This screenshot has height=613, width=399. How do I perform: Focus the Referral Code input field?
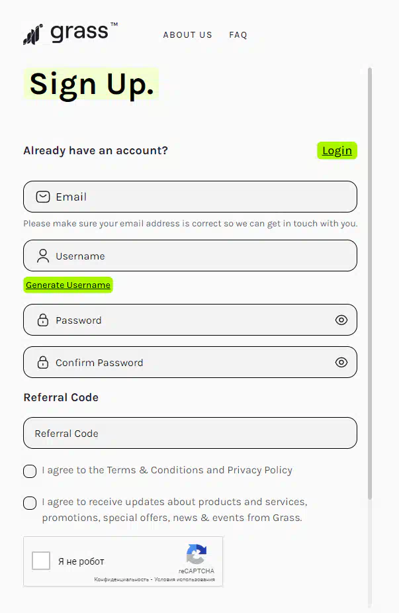click(191, 433)
